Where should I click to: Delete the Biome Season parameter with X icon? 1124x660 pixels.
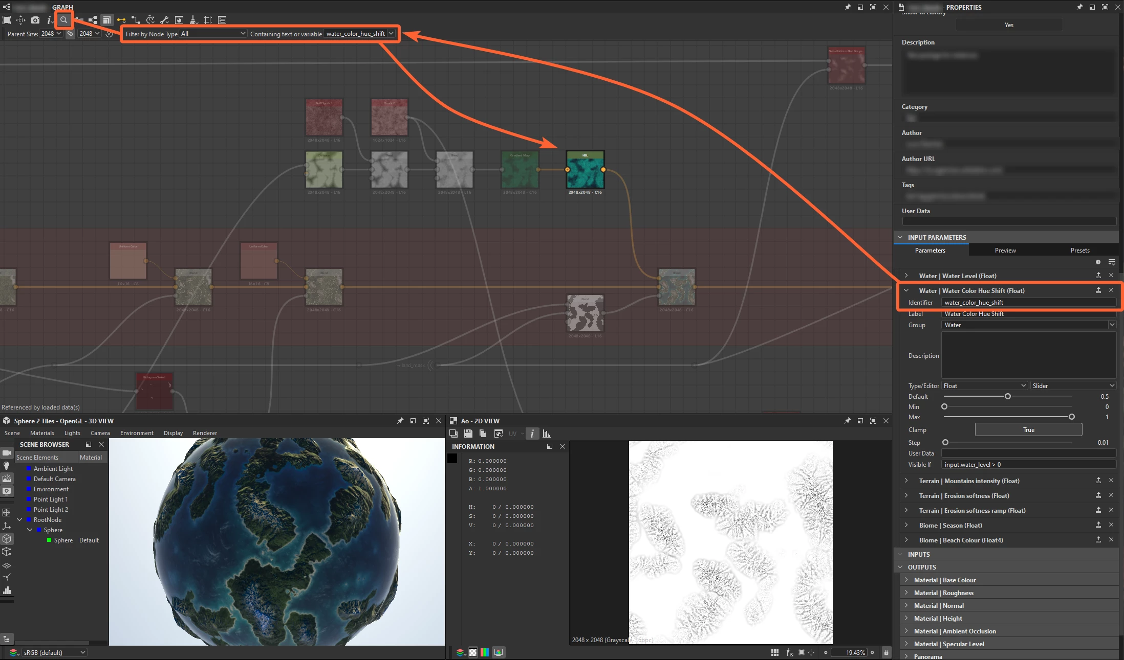[x=1111, y=525]
